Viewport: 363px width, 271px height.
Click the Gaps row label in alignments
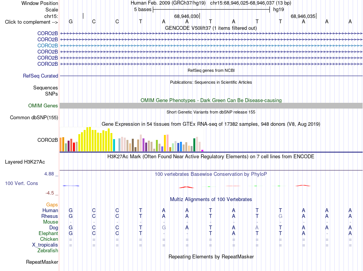coord(52,204)
